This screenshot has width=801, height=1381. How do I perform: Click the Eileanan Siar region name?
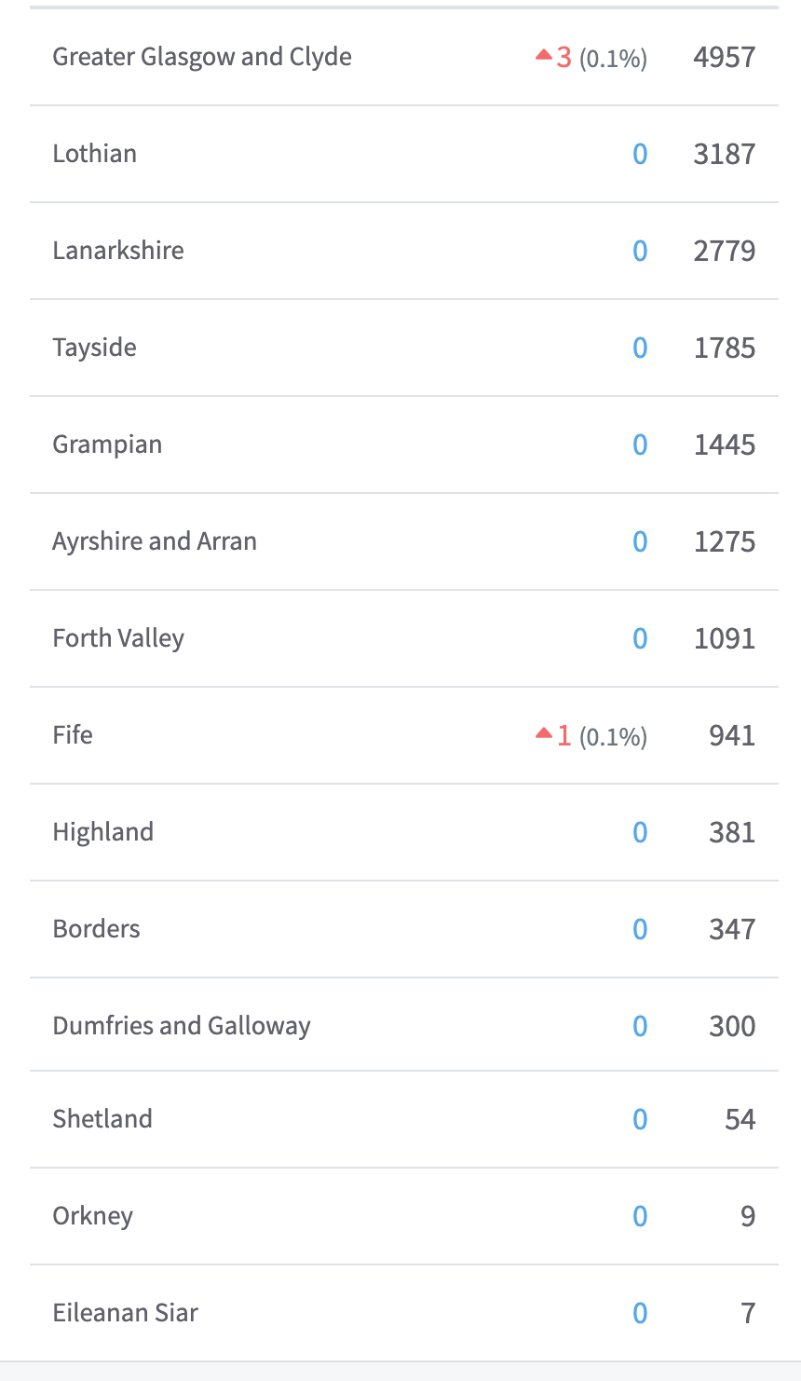125,1313
